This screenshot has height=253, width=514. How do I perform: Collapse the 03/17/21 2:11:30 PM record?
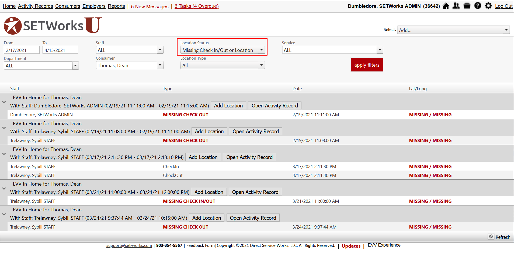pyautogui.click(x=4, y=154)
